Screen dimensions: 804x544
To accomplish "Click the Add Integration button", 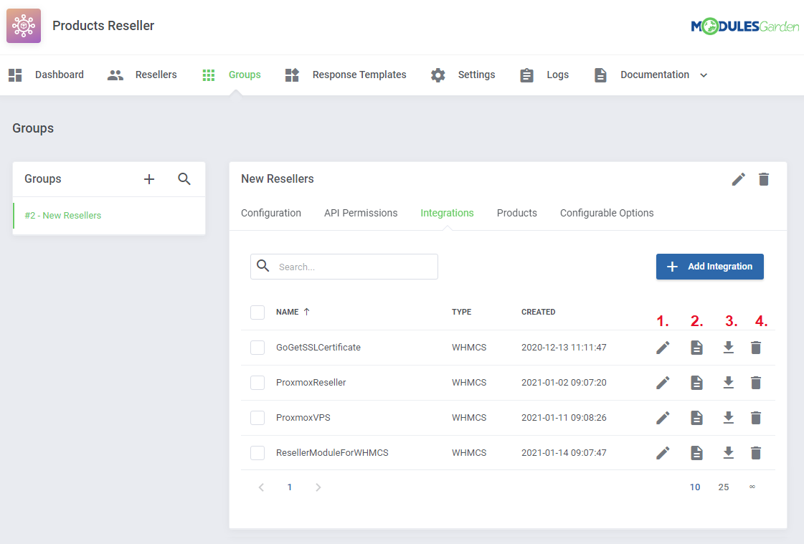I will point(709,267).
